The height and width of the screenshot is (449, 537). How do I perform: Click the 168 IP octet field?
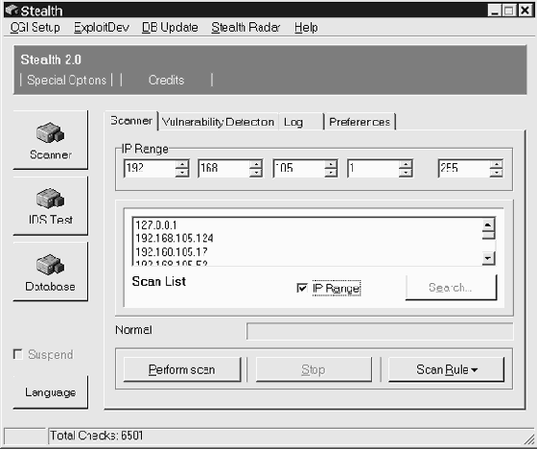224,168
